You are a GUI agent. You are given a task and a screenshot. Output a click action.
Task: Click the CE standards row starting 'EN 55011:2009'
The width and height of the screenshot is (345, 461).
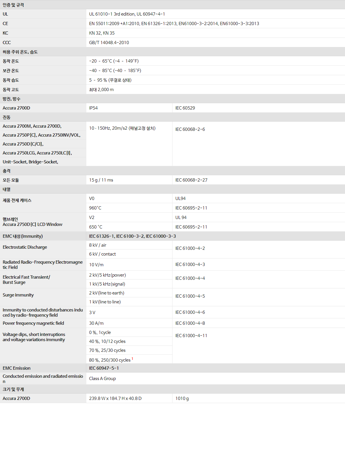(174, 24)
